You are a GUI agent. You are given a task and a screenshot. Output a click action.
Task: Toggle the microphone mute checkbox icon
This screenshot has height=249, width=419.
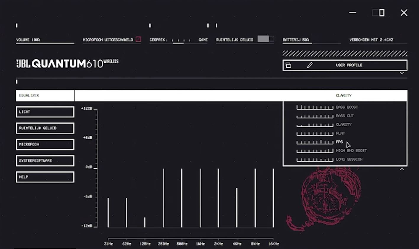[x=138, y=39]
